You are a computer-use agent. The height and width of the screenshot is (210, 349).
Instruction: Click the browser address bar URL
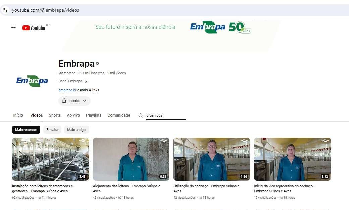[x=45, y=10]
